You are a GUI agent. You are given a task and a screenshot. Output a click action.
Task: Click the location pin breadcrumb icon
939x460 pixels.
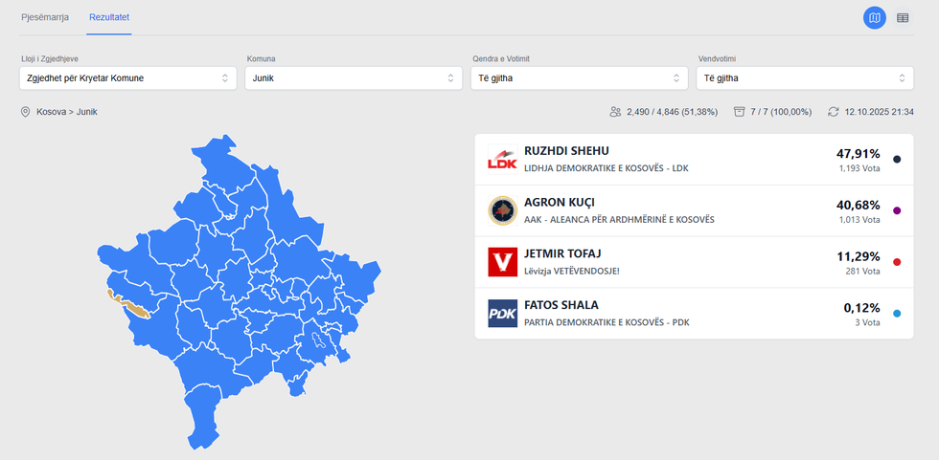click(26, 112)
